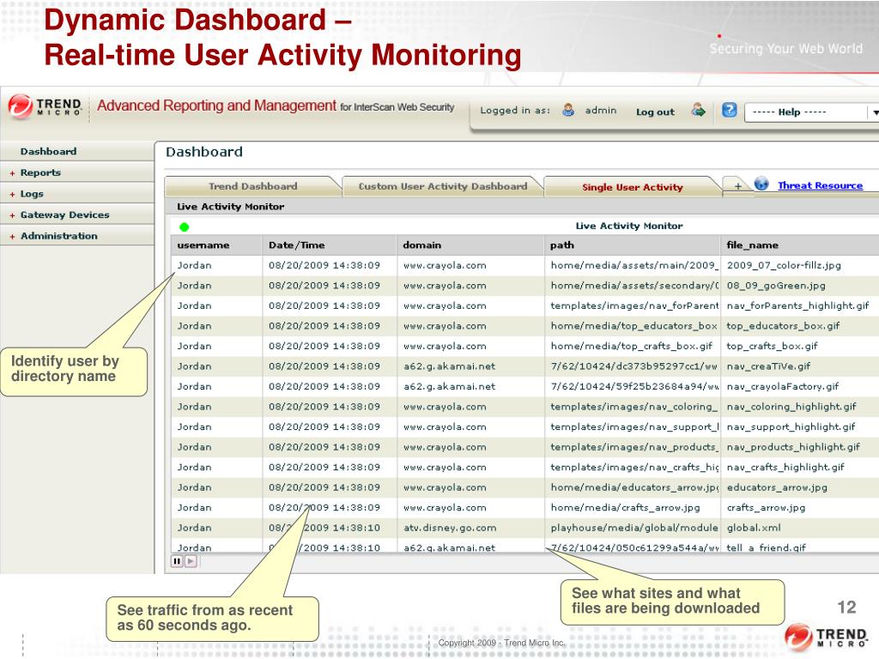Select file nav_forParents_highlight.gif
Viewport: 879px width, 659px height.
point(797,305)
